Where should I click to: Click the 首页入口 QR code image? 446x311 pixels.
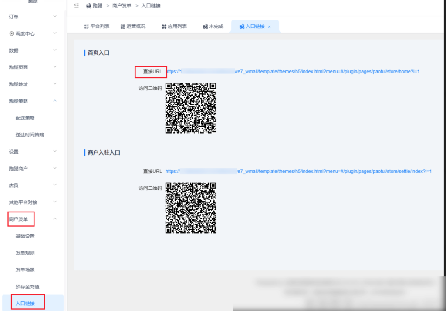coord(190,108)
